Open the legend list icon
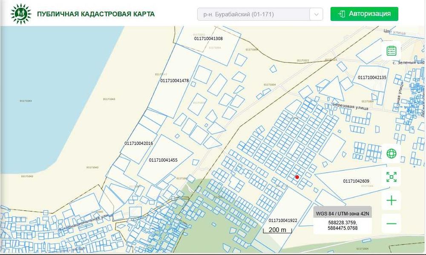Viewport: 426px width, 255px height. pos(391,51)
